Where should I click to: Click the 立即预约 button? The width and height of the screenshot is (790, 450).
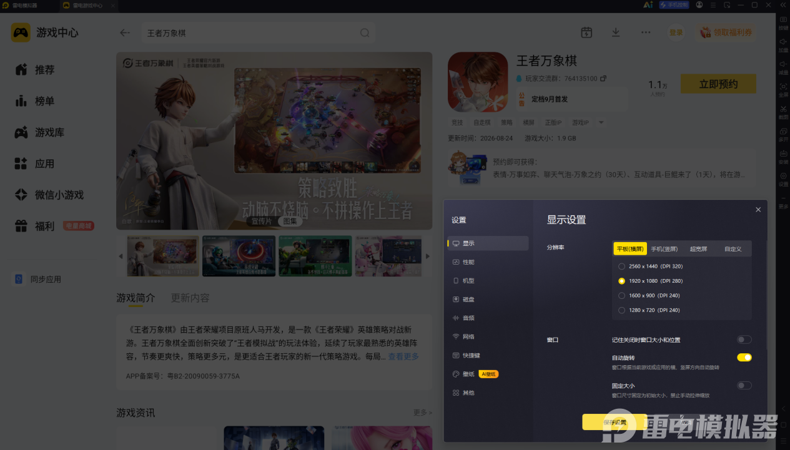point(718,84)
